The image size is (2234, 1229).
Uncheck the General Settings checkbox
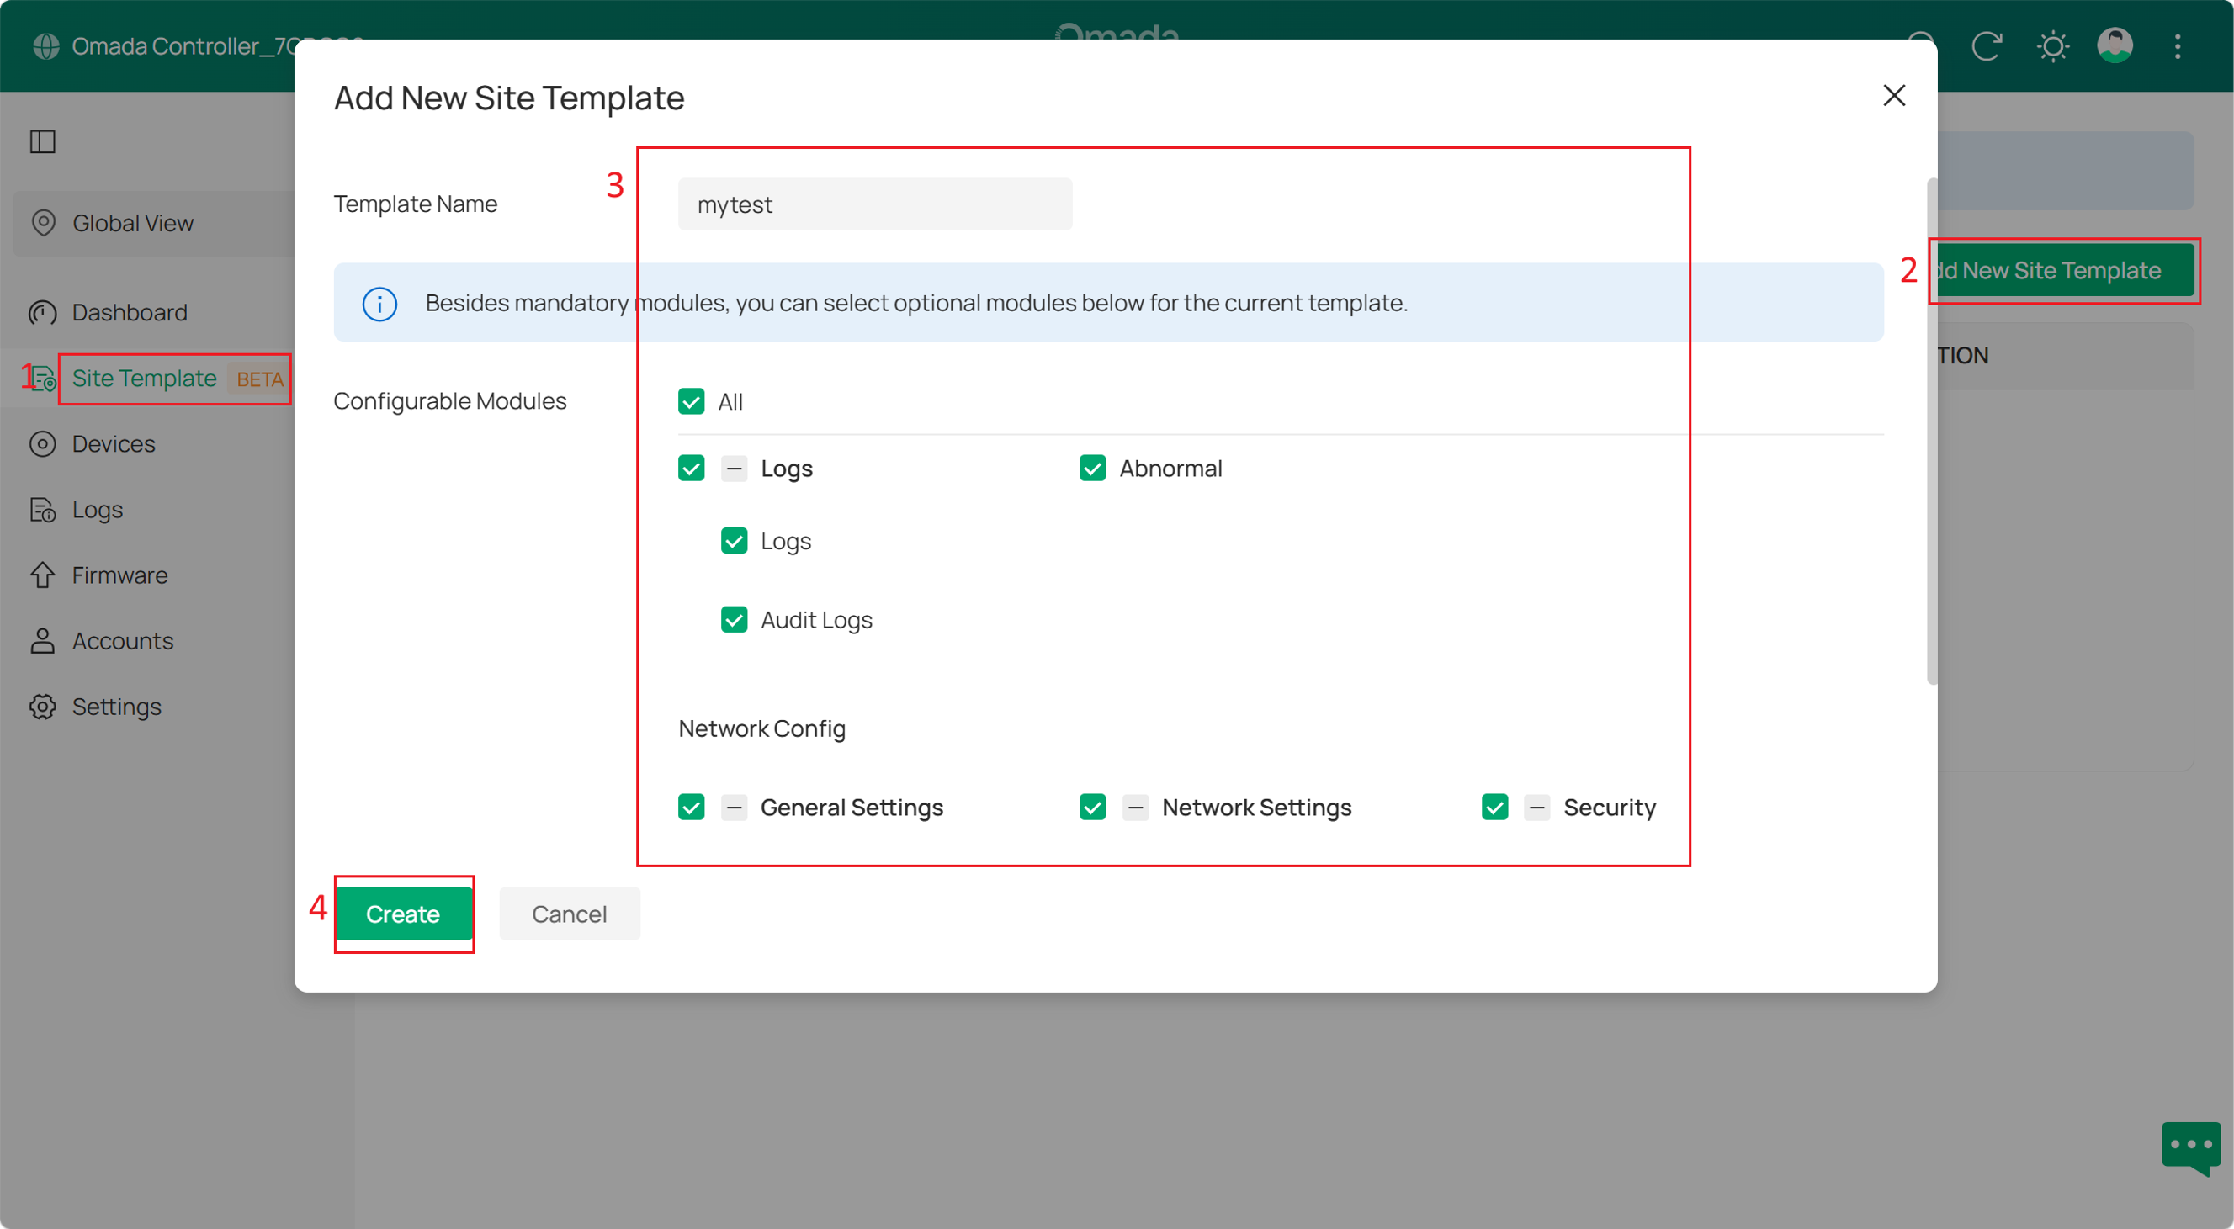(691, 807)
